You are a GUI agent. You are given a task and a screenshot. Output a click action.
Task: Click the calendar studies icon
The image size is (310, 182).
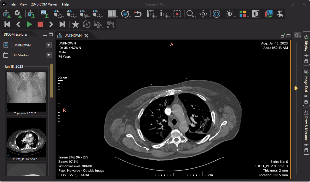tap(6, 55)
